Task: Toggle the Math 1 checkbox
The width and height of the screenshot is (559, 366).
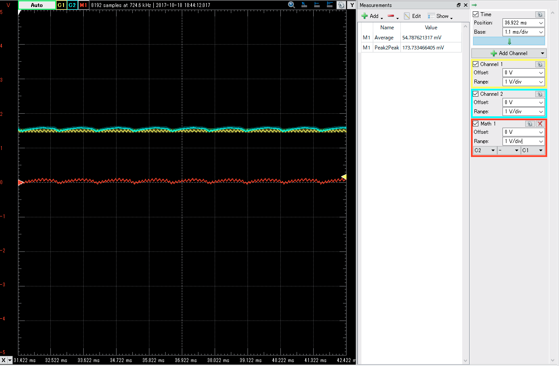Action: (x=476, y=124)
